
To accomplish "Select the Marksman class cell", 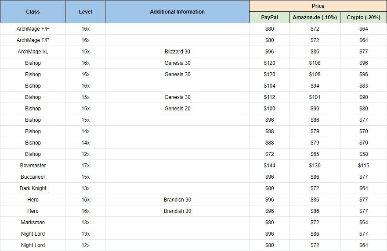I will 33,223.
